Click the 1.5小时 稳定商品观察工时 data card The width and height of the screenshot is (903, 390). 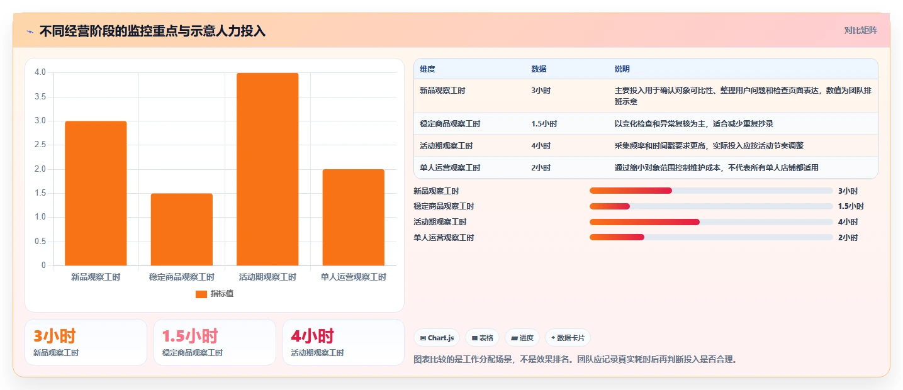click(x=215, y=342)
